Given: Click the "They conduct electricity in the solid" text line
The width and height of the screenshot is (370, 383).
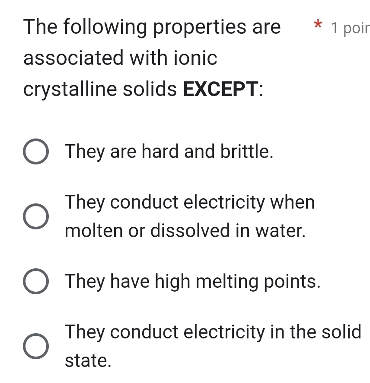Looking at the screenshot, I should click(213, 332).
